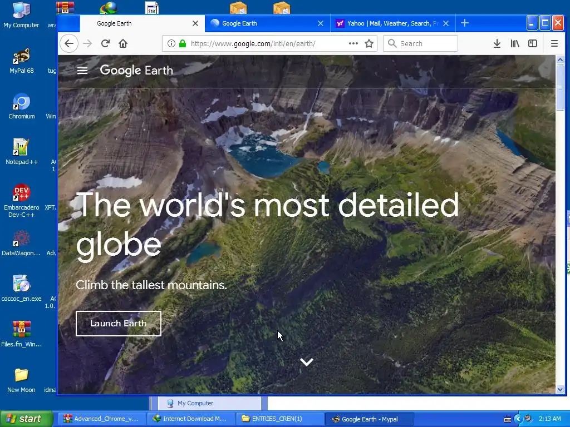Screen dimensions: 570x427
Task: Click the vertical scrollbar thumb
Action: tap(560, 87)
